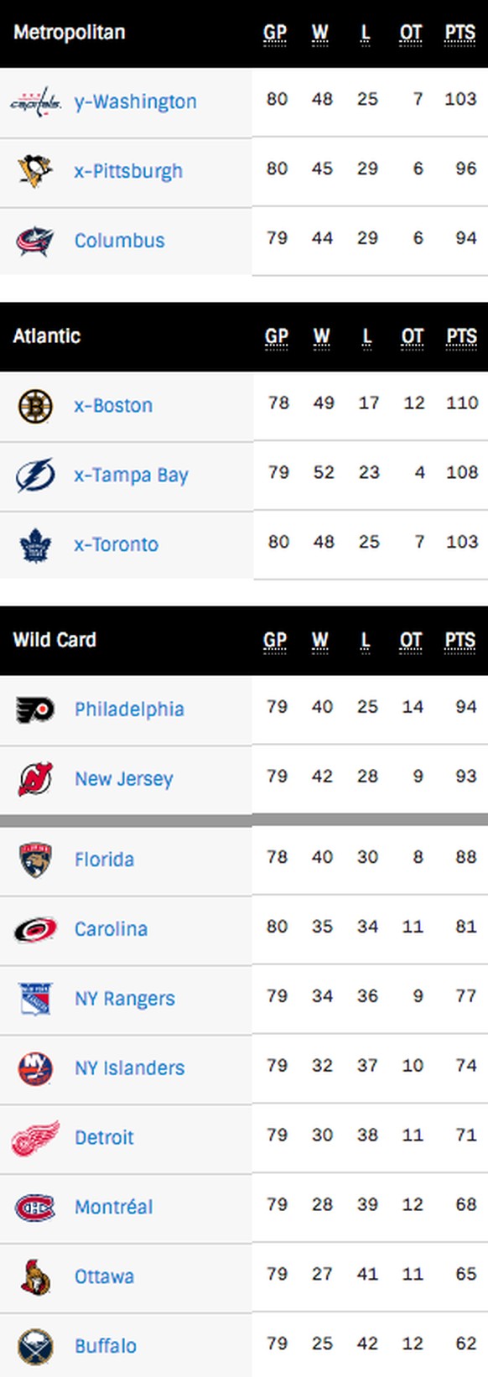488x1377 pixels.
Task: Click the Florida Panthers logo
Action: point(35,860)
